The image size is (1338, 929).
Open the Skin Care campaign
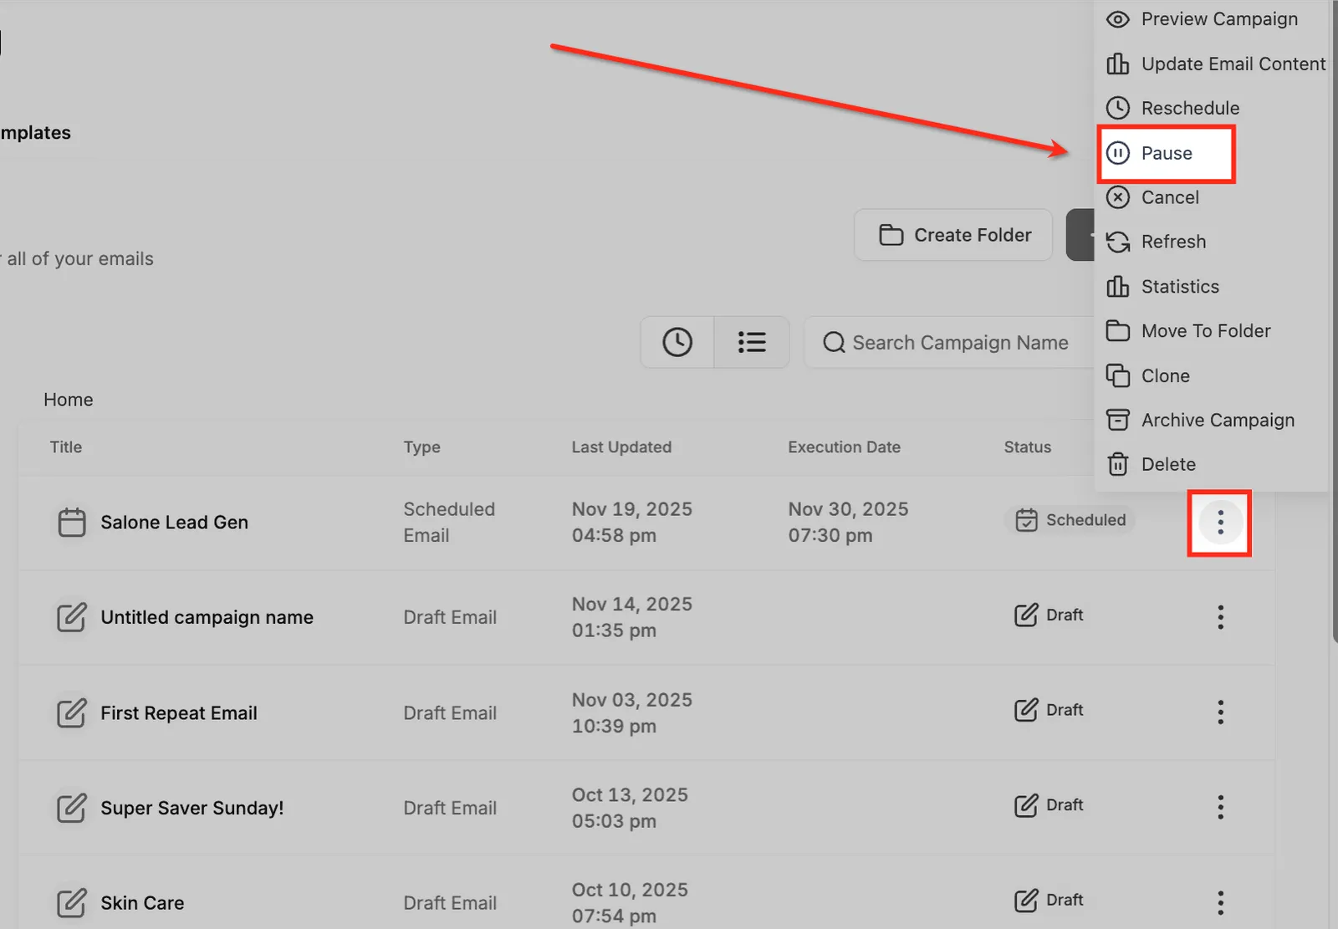[142, 903]
